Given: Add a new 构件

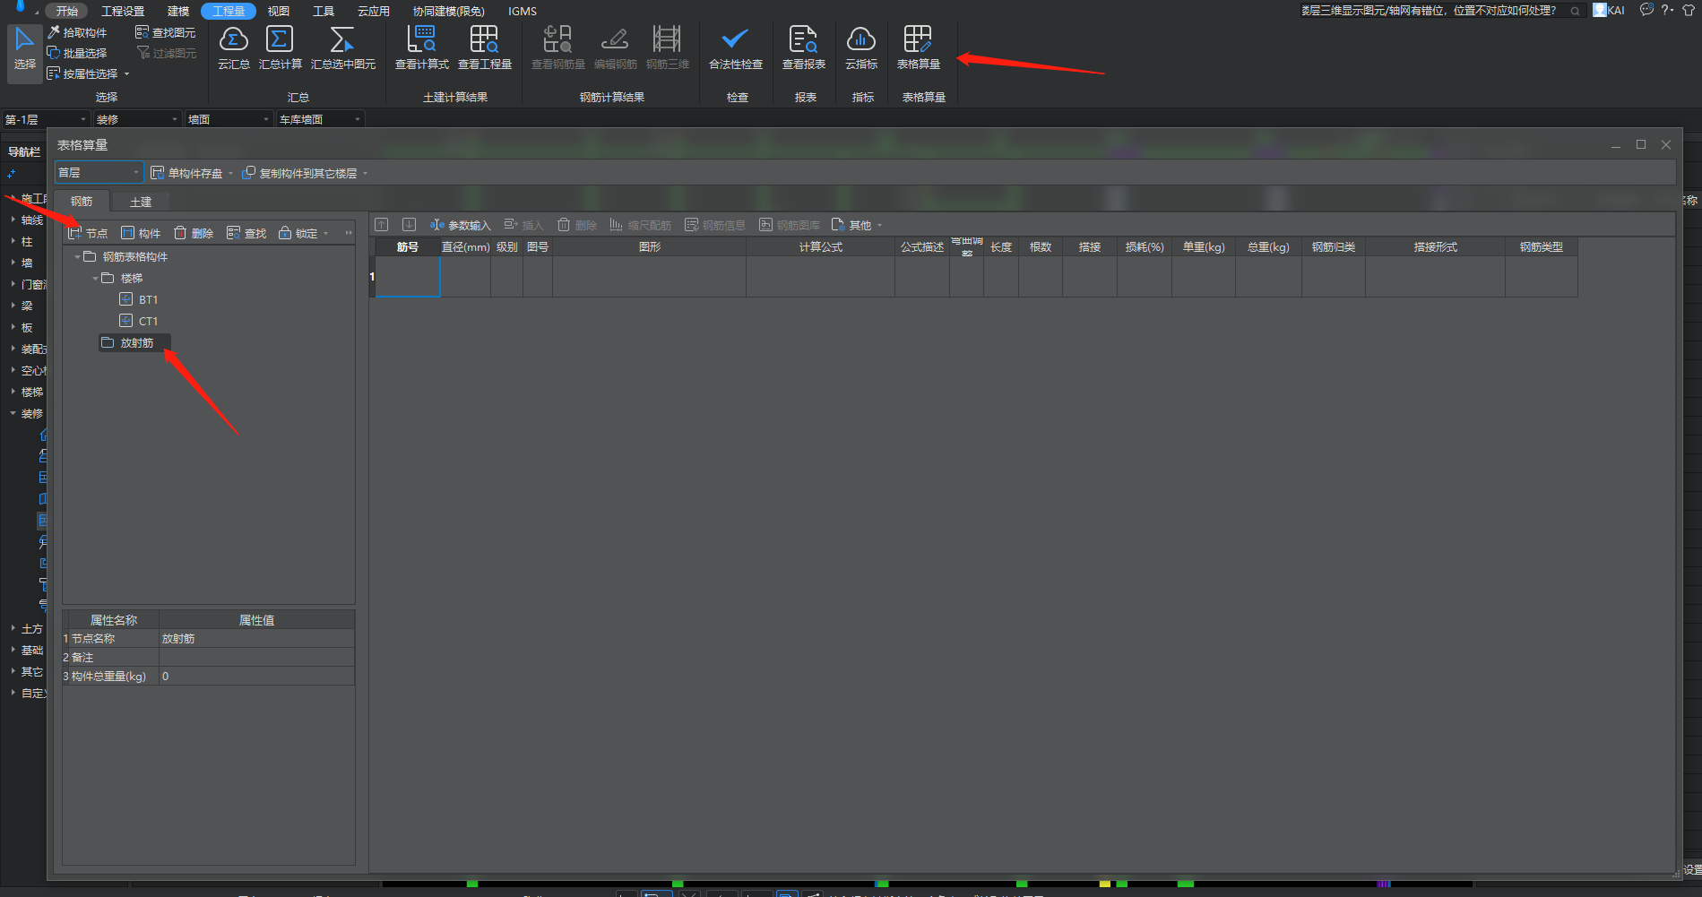Looking at the screenshot, I should (141, 233).
